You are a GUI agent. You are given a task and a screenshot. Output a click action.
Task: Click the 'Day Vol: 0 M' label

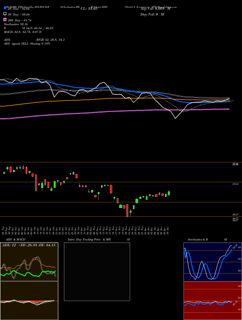152,15
